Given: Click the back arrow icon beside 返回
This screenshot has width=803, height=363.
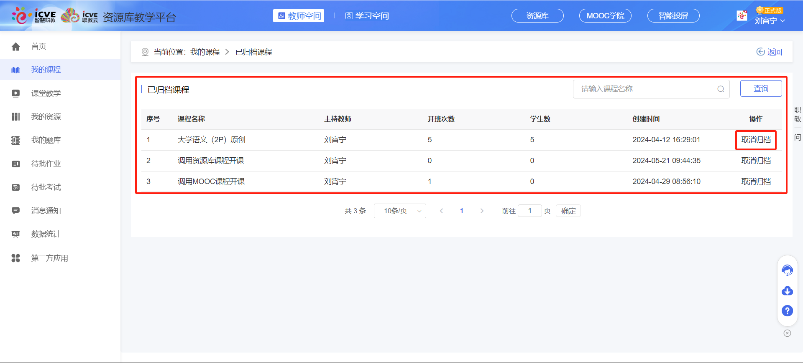Looking at the screenshot, I should pos(760,52).
